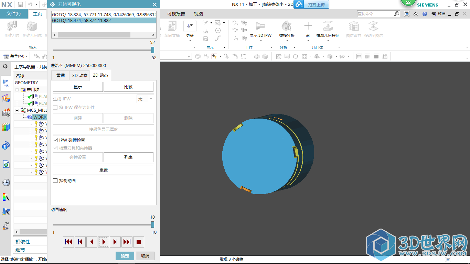
Task: Open 抽取几何特征 dropdown arrow
Action: pos(328,40)
